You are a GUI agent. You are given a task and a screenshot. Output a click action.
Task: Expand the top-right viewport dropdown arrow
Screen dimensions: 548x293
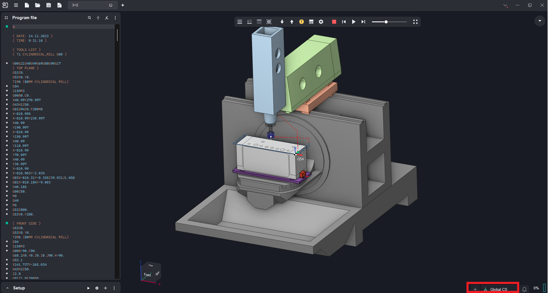click(539, 21)
